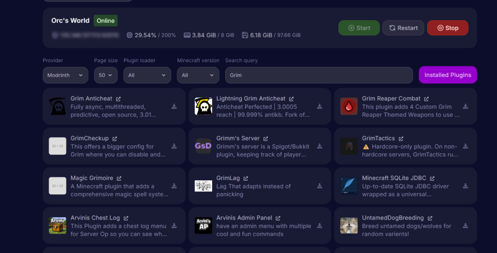Click the Arvinis Admin Panel title

click(x=245, y=218)
